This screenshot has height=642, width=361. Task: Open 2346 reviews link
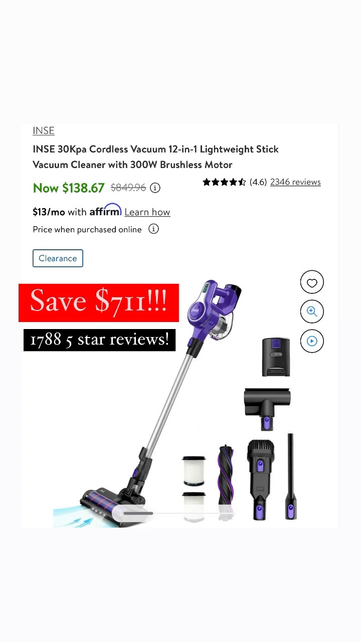(295, 182)
